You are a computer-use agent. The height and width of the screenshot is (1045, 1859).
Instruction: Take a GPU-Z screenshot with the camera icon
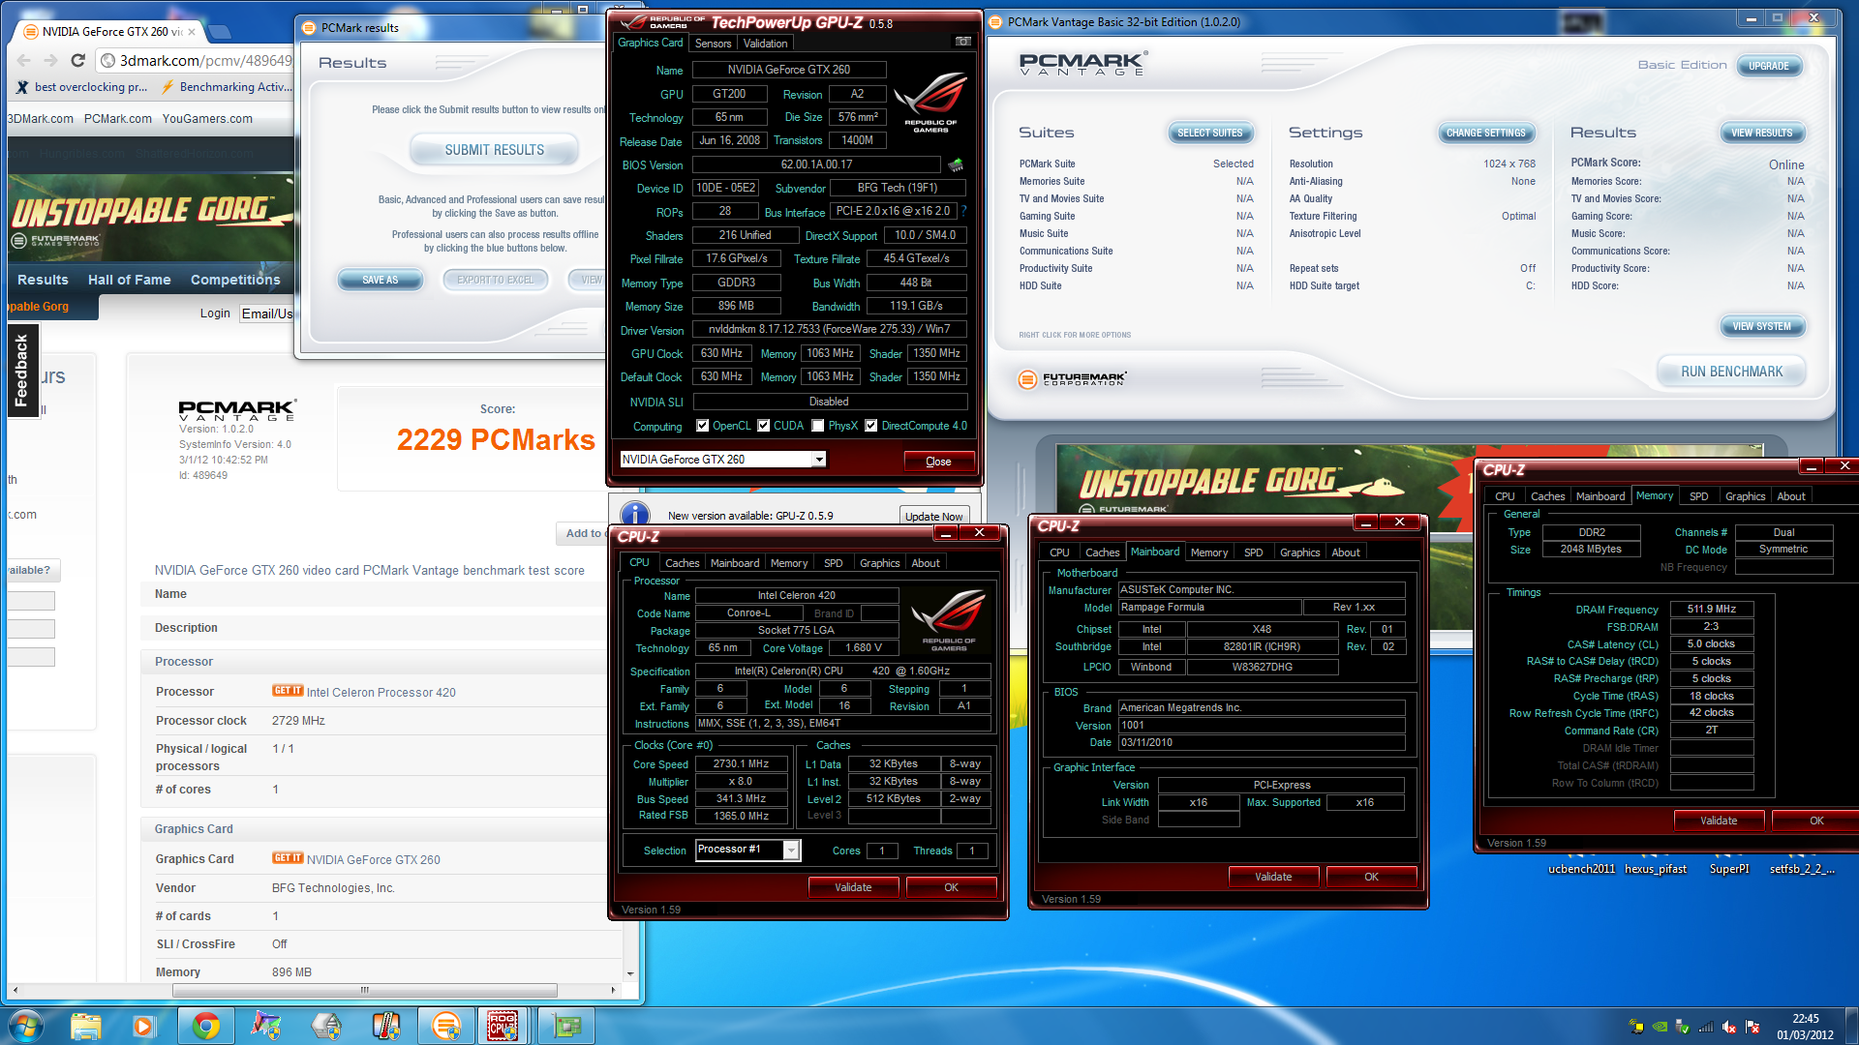pyautogui.click(x=962, y=42)
